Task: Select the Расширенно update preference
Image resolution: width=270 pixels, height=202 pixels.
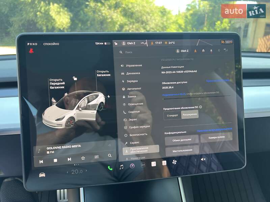Action: (x=190, y=115)
